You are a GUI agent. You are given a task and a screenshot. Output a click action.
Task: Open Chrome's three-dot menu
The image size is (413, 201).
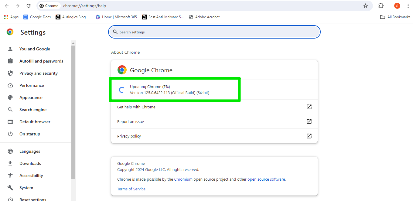(x=408, y=6)
